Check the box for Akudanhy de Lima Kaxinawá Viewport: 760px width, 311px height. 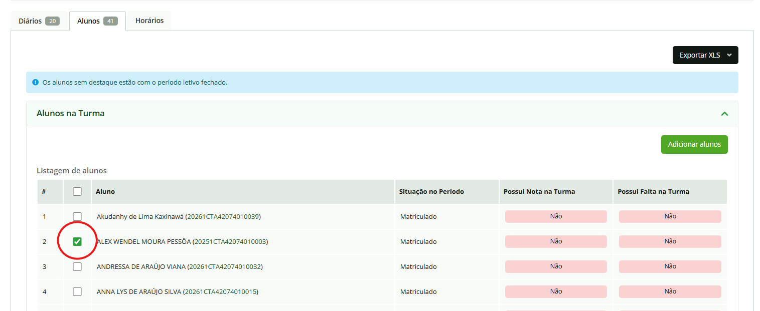[77, 216]
